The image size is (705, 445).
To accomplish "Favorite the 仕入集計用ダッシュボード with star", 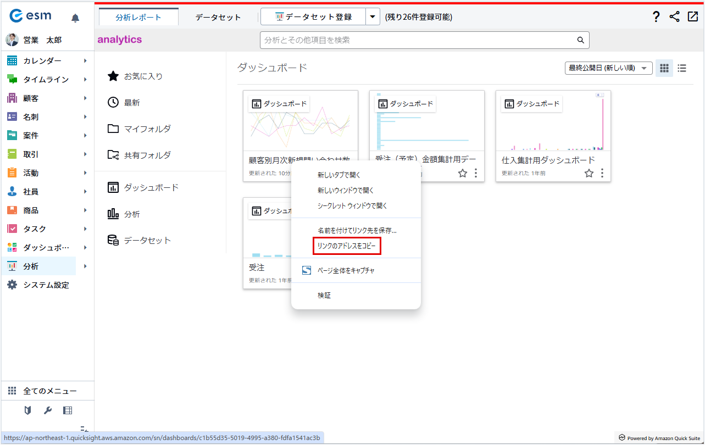I will (x=589, y=173).
